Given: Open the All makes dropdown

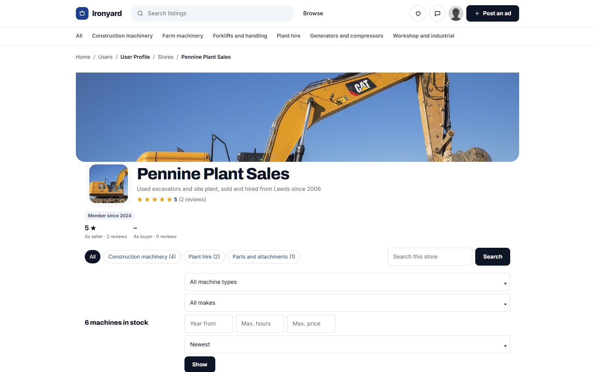Looking at the screenshot, I should (347, 303).
